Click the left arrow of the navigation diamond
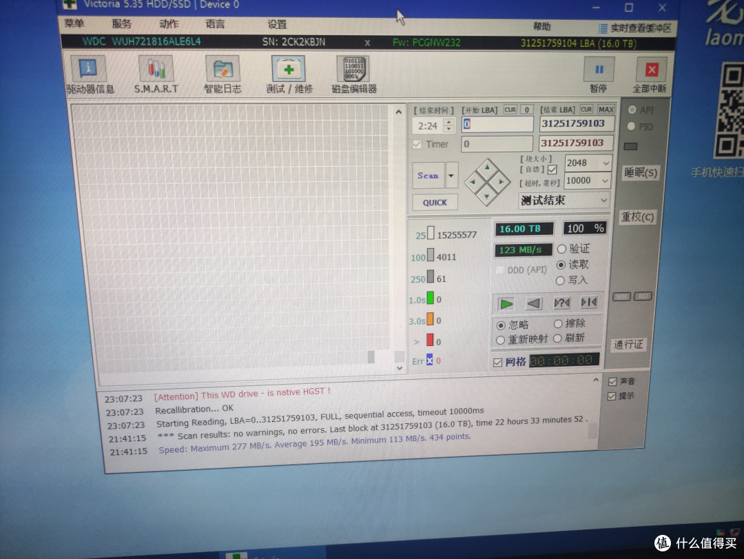This screenshot has width=744, height=559. pyautogui.click(x=473, y=182)
